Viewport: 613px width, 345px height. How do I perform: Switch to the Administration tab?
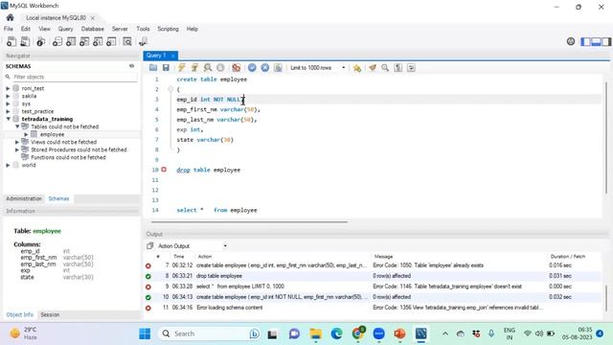pyautogui.click(x=24, y=198)
